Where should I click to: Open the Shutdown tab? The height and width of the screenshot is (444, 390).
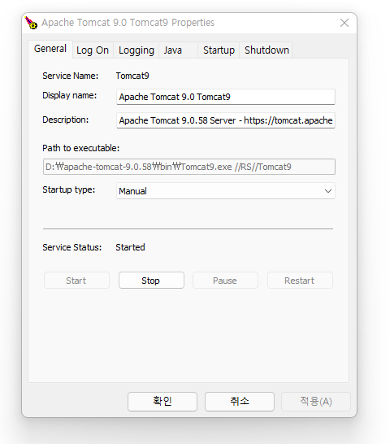266,50
